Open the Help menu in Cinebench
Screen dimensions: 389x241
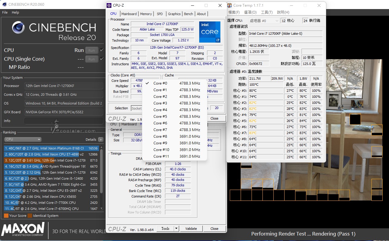coord(15,12)
